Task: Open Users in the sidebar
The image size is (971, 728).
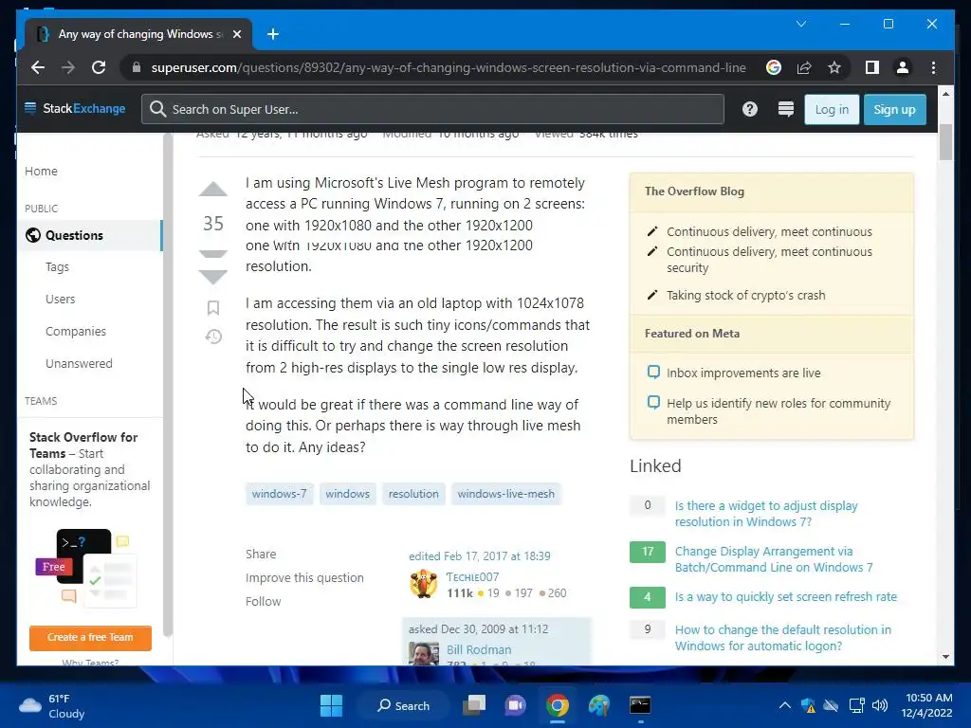Action: coord(60,299)
